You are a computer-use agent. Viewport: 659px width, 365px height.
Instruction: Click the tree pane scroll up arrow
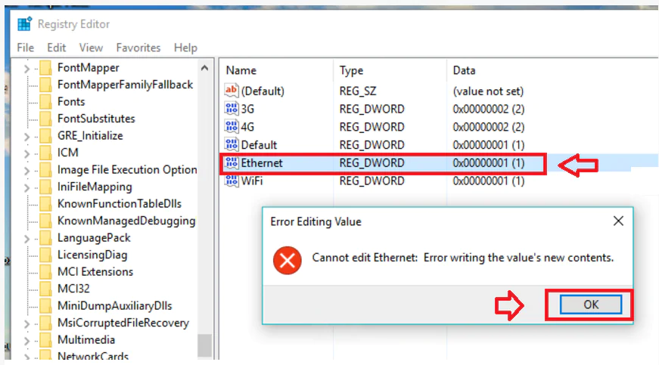coord(205,68)
